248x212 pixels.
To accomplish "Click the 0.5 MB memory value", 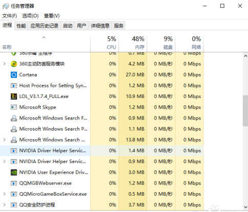I will [137, 194].
